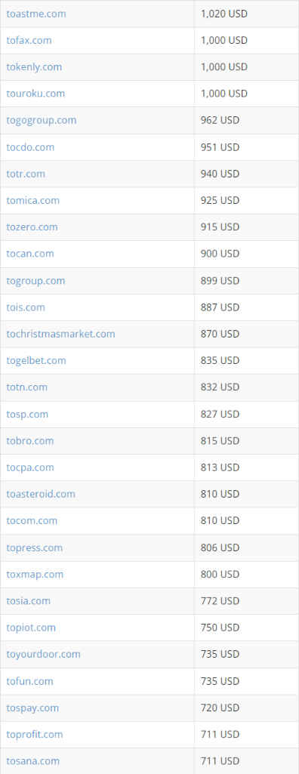Open togogroup.com domain page
This screenshot has height=774, width=299.
[x=42, y=121]
